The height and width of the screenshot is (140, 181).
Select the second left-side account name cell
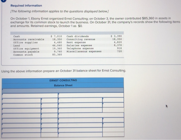[x=21, y=105]
